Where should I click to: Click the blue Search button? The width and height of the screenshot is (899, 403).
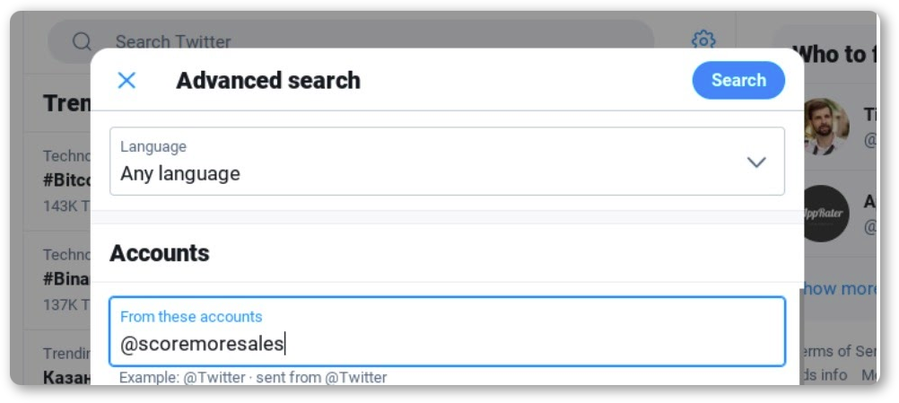738,80
